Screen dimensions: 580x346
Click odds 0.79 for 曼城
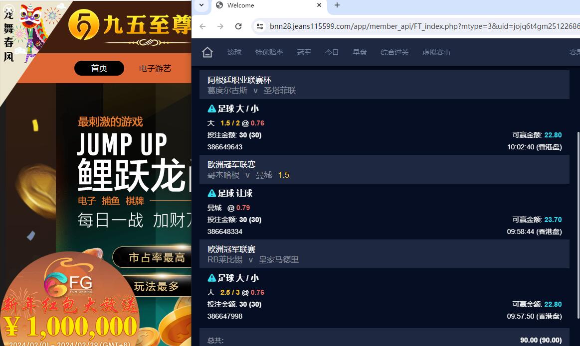[243, 208]
